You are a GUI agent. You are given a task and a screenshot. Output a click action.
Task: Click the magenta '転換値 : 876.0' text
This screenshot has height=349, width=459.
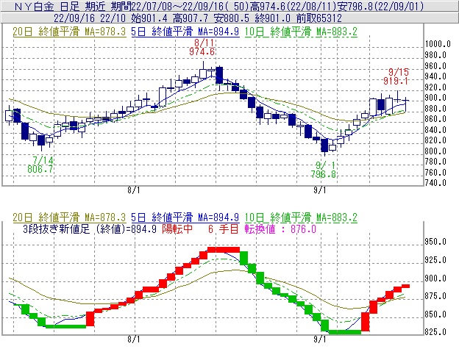(x=280, y=229)
